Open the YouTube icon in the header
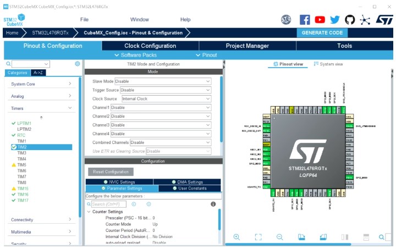This screenshot has height=249, width=396. 320,20
